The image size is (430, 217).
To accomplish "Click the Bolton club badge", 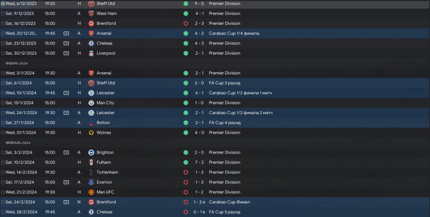I will click(91, 123).
